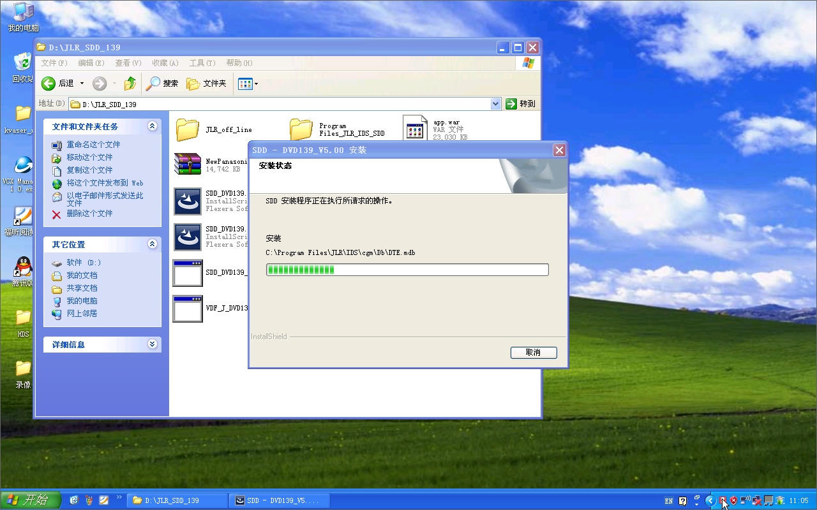Click Move this file (移动这个文件)

point(89,157)
